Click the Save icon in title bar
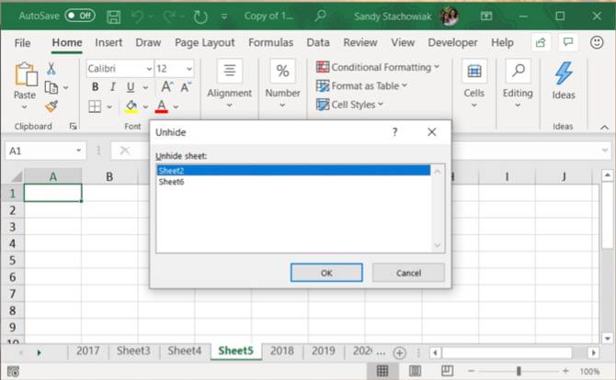 113,17
